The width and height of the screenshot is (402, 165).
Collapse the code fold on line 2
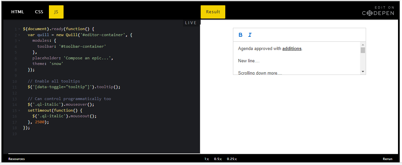(x=19, y=35)
